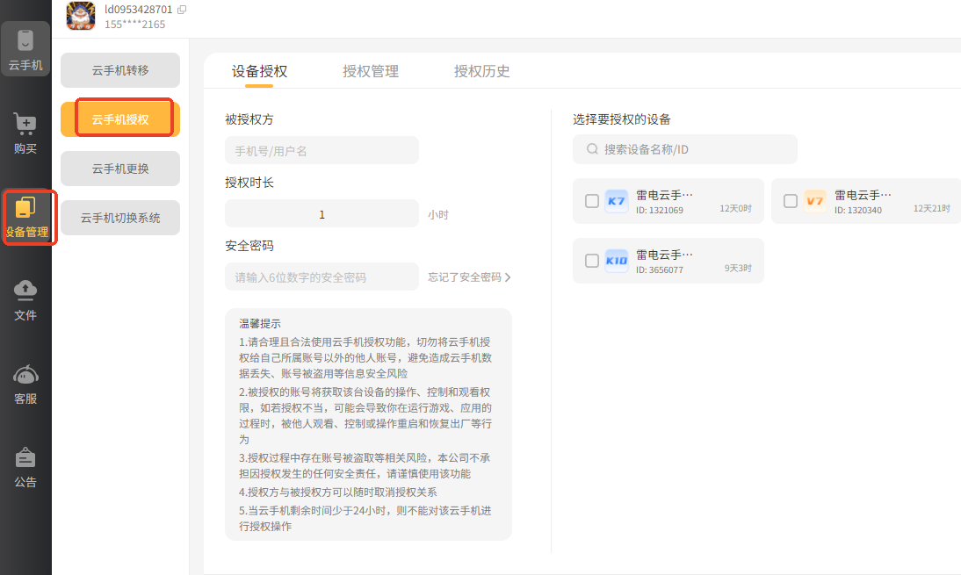961x575 pixels.
Task: Click the copy icon beside user ID
Action: [x=182, y=10]
